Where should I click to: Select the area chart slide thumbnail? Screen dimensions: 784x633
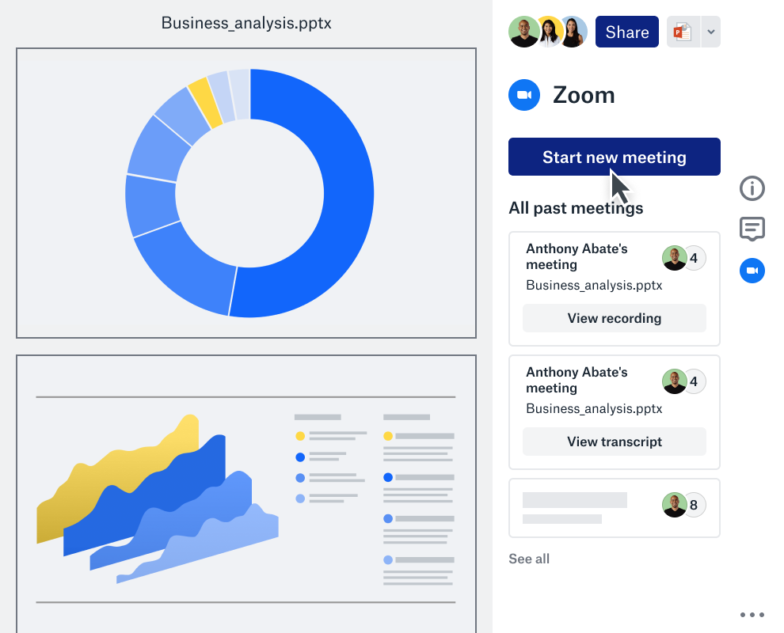246,492
